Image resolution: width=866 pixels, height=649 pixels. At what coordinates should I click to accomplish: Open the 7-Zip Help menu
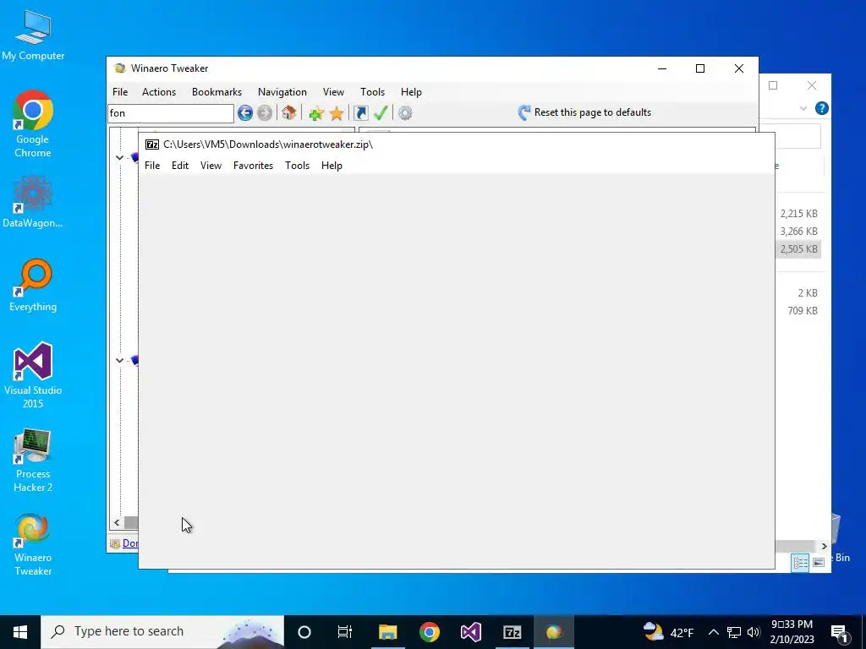pyautogui.click(x=332, y=166)
